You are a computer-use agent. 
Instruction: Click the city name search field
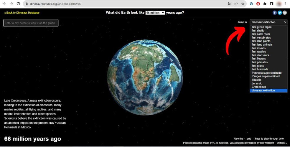pyautogui.click(x=31, y=23)
